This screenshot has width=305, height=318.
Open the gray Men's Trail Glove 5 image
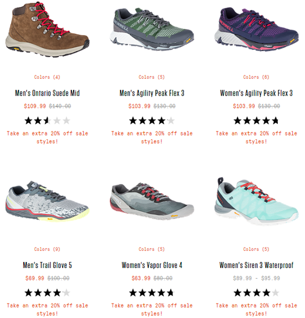click(x=47, y=201)
